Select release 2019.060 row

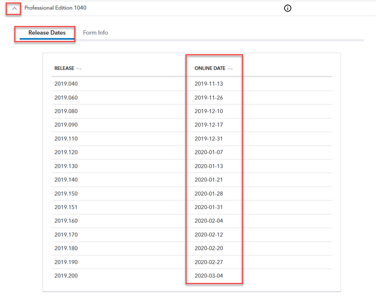(x=66, y=98)
